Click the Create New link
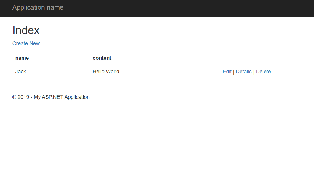The width and height of the screenshot is (314, 184). click(x=26, y=43)
